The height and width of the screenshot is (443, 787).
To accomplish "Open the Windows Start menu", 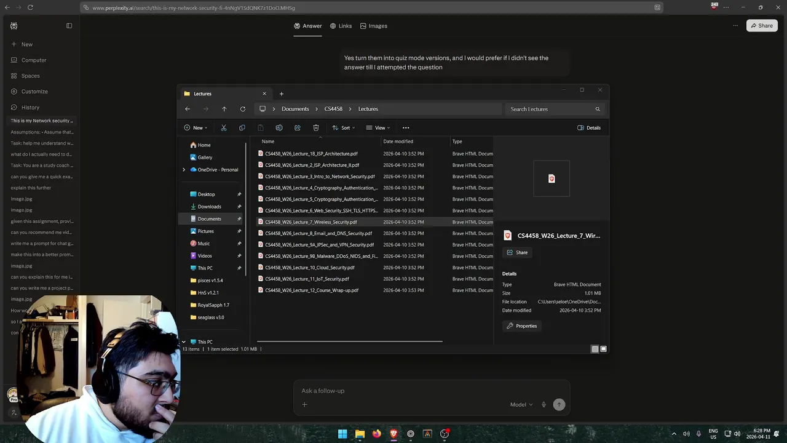I will pyautogui.click(x=342, y=434).
